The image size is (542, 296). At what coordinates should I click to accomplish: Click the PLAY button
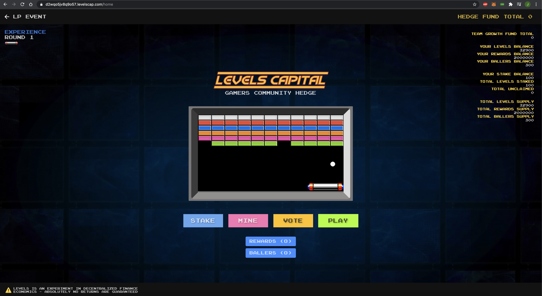tap(338, 221)
